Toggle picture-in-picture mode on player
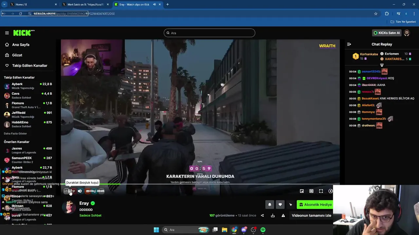Screen dimensions: 419x235 302,191
